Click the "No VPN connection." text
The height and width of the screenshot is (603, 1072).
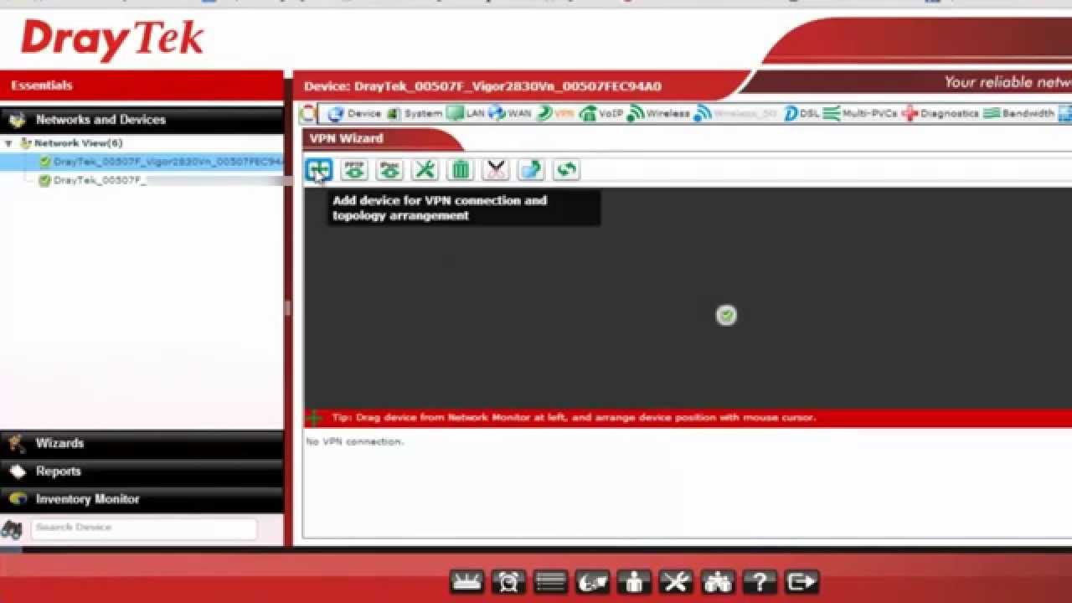click(x=354, y=441)
